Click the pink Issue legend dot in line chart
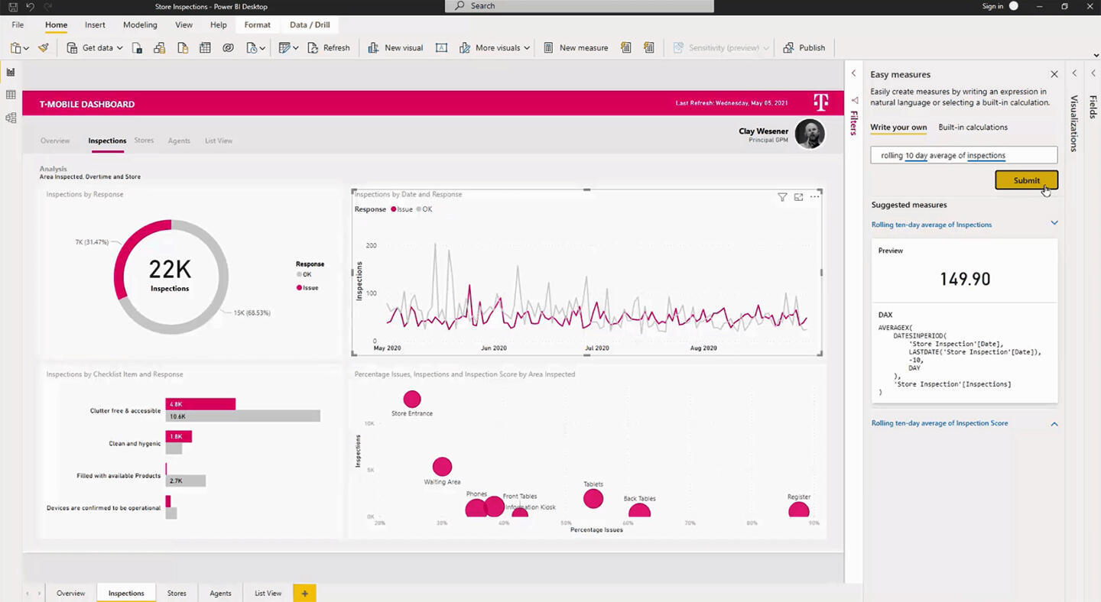 click(394, 209)
